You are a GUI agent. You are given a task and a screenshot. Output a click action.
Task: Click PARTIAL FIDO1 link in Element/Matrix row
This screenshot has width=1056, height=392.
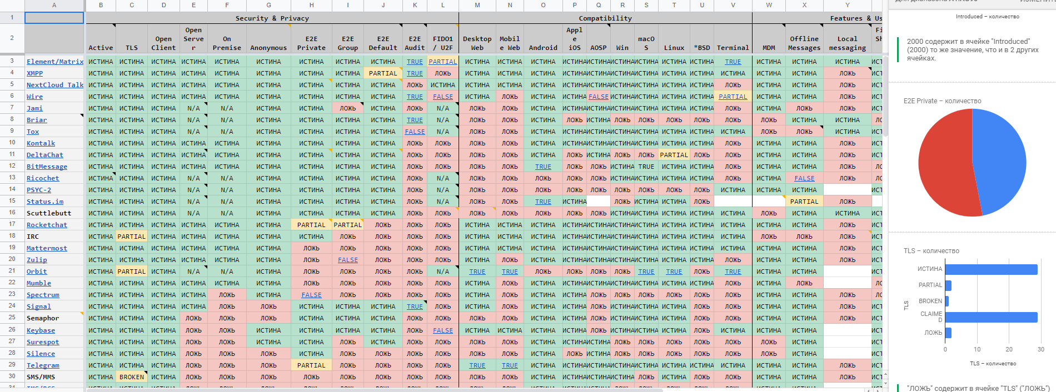[443, 62]
